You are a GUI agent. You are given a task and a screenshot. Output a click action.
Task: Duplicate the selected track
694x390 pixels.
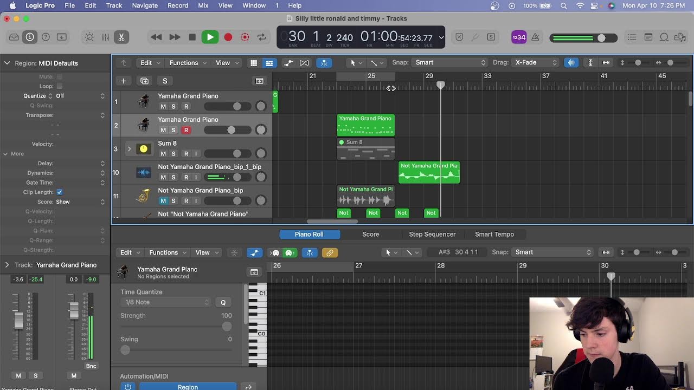coord(144,81)
